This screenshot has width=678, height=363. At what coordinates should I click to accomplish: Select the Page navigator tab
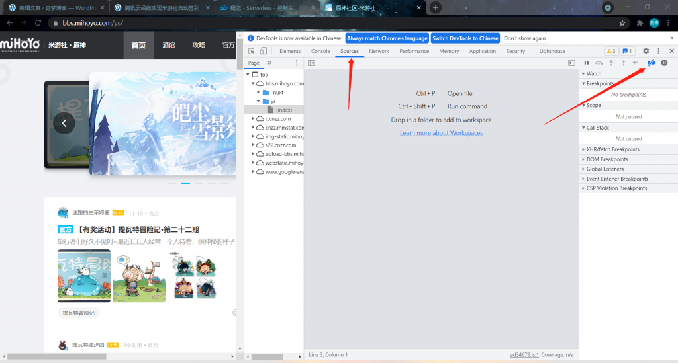tap(254, 63)
